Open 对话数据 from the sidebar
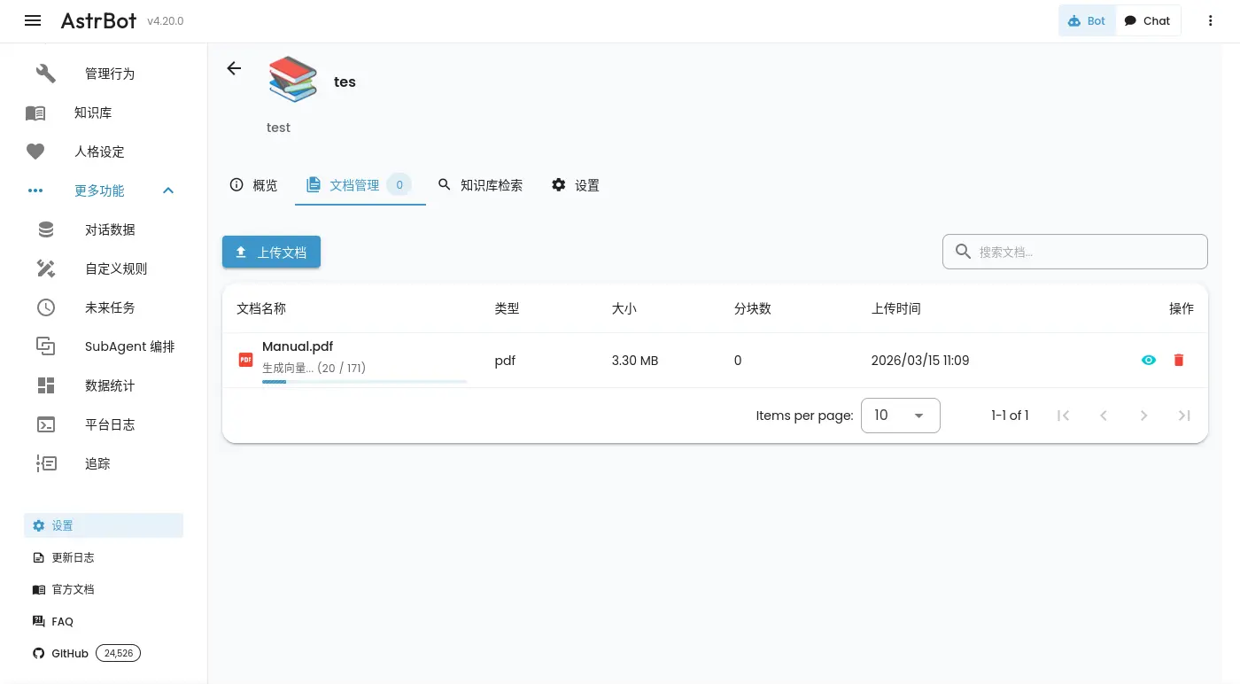The height and width of the screenshot is (684, 1240). pos(109,229)
